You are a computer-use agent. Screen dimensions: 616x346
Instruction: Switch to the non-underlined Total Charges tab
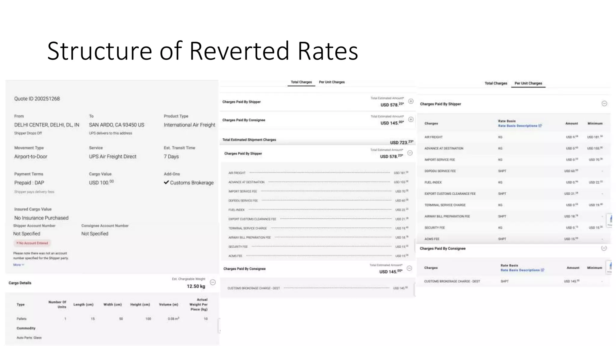[x=496, y=83]
